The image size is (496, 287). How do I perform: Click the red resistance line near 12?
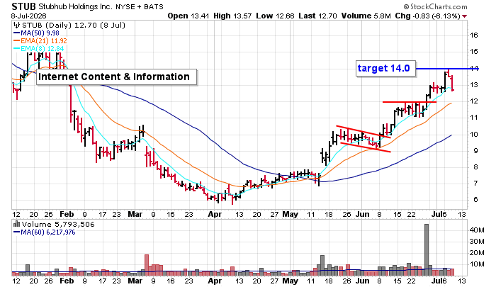[x=410, y=102]
